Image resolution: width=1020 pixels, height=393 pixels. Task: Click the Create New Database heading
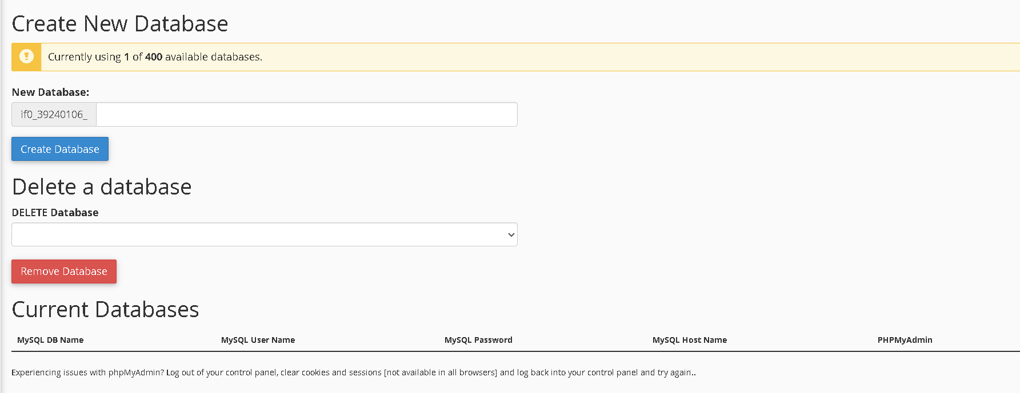(x=120, y=24)
